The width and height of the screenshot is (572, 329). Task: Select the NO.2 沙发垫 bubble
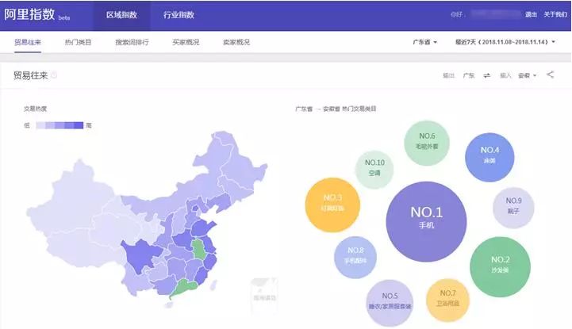tap(500, 265)
